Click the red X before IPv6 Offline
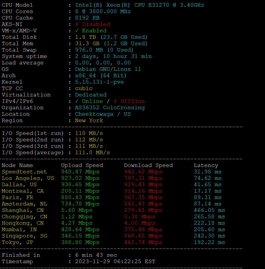Viewport: 265px width, 269px height. pos(115,101)
